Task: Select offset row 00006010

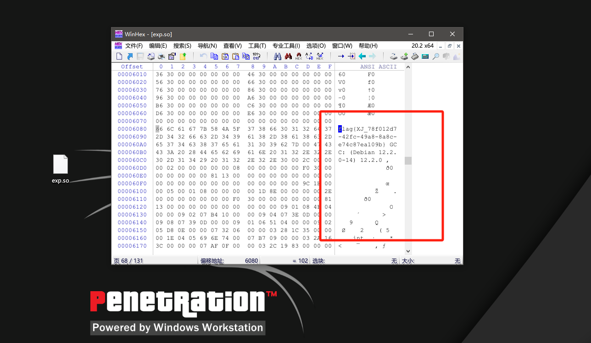Action: (132, 74)
